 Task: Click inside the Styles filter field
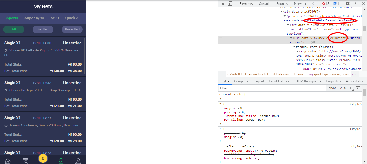point(269,88)
